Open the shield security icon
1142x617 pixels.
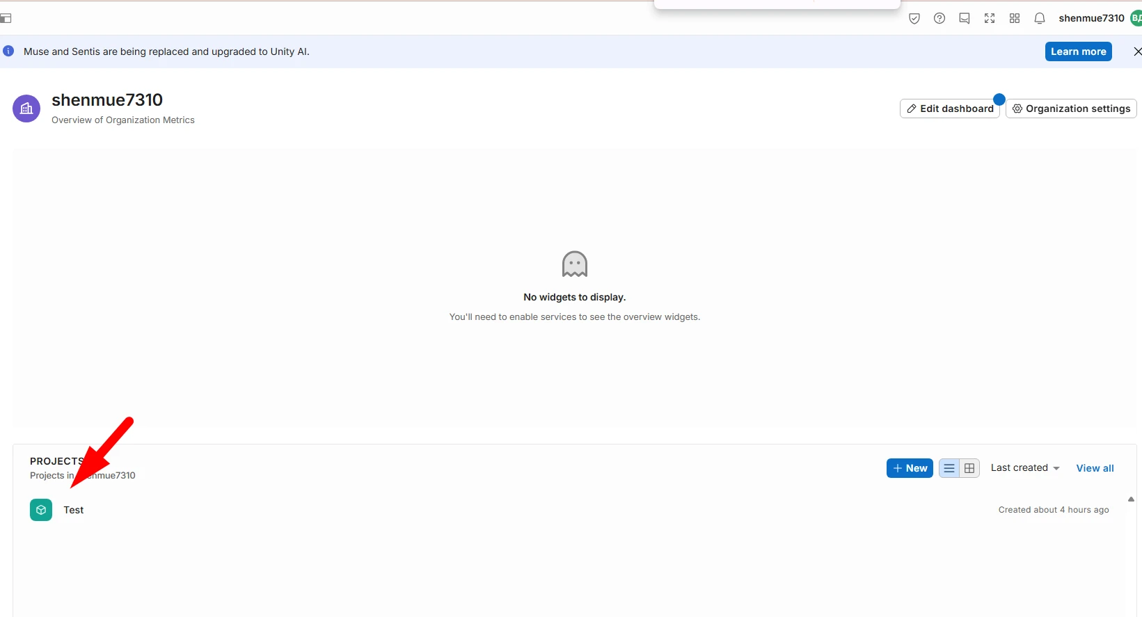(x=914, y=19)
